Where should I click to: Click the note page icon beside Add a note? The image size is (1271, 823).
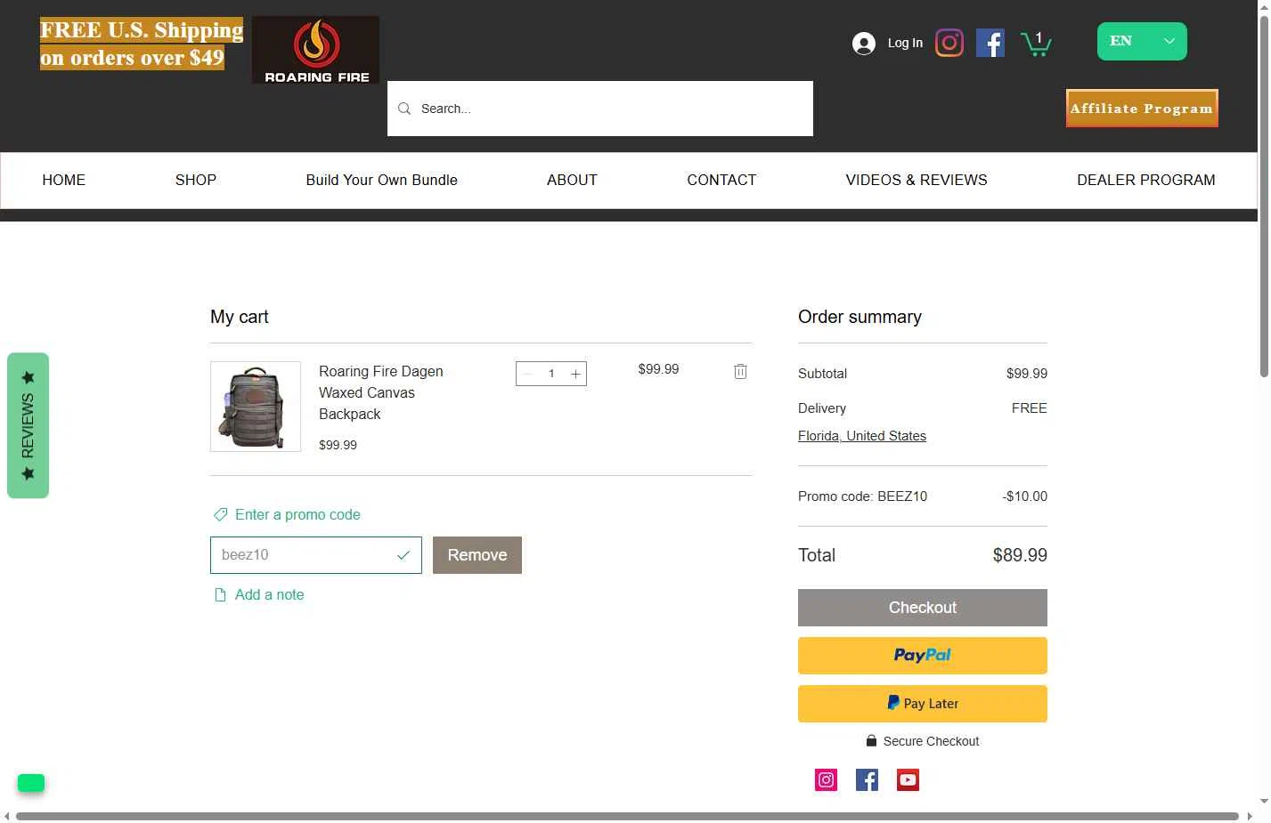click(220, 594)
